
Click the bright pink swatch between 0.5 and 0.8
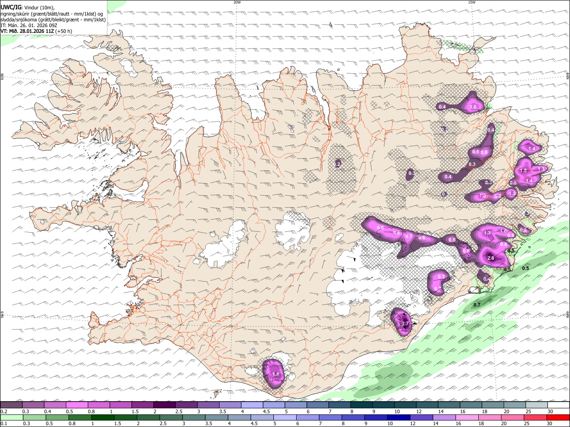[x=77, y=405]
